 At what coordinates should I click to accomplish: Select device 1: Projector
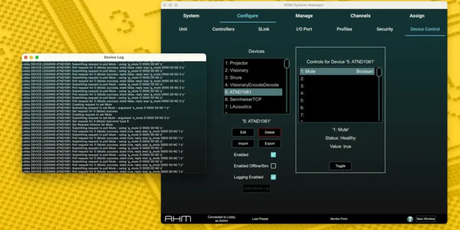pyautogui.click(x=253, y=63)
